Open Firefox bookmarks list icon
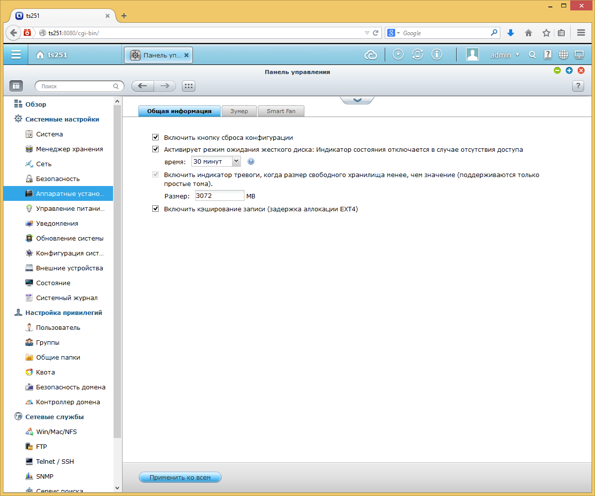Viewport: 595px width, 496px height. 561,33
